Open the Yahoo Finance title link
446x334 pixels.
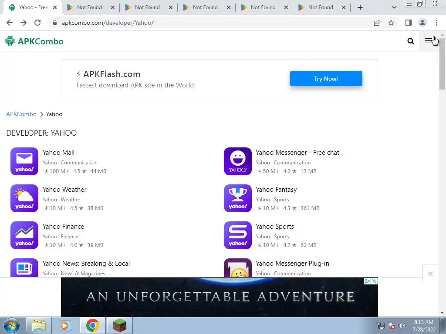(64, 226)
